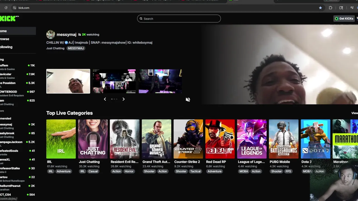Go to previous featured stream arrow
Image resolution: width=358 pixels, height=201 pixels.
(x=105, y=99)
